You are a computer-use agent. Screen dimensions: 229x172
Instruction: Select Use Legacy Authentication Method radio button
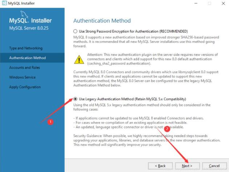click(x=75, y=99)
